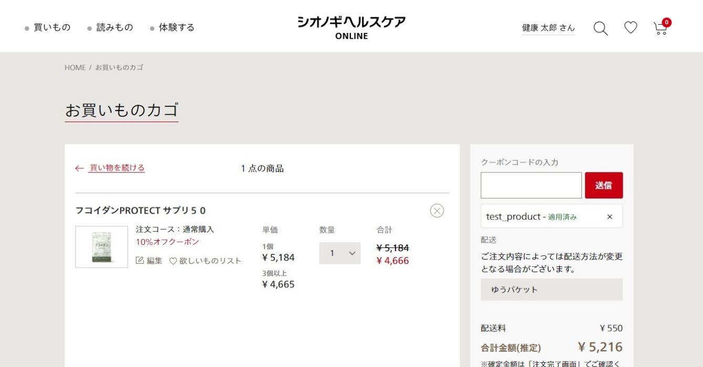Open the search magnifier icon
The height and width of the screenshot is (367, 703).
point(601,28)
